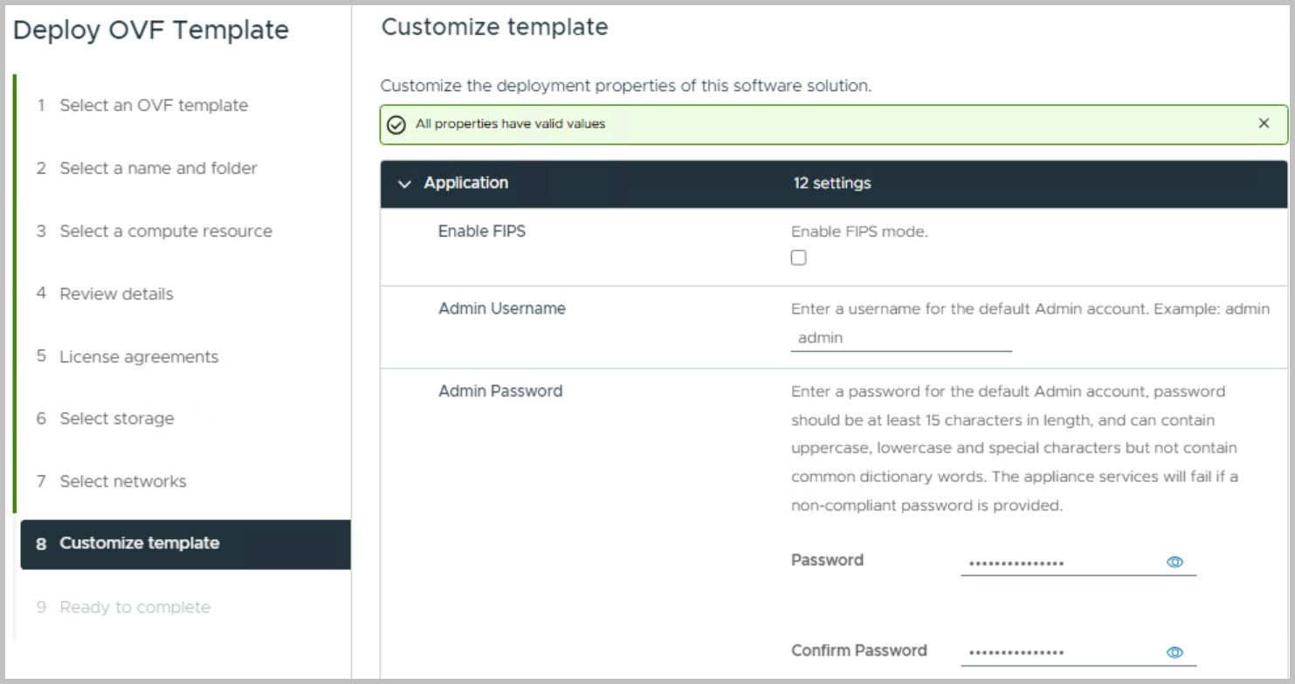Viewport: 1295px width, 684px height.
Task: Click the 12 settings header label
Action: [x=831, y=183]
